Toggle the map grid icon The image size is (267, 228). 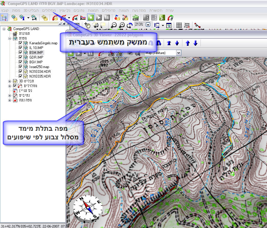point(179,25)
